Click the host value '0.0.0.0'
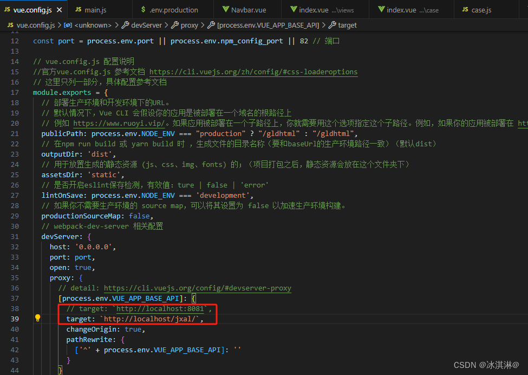This screenshot has width=528, height=375. (x=93, y=247)
